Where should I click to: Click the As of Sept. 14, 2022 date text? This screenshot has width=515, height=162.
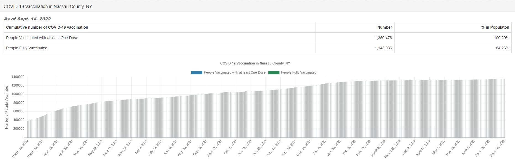pos(27,19)
